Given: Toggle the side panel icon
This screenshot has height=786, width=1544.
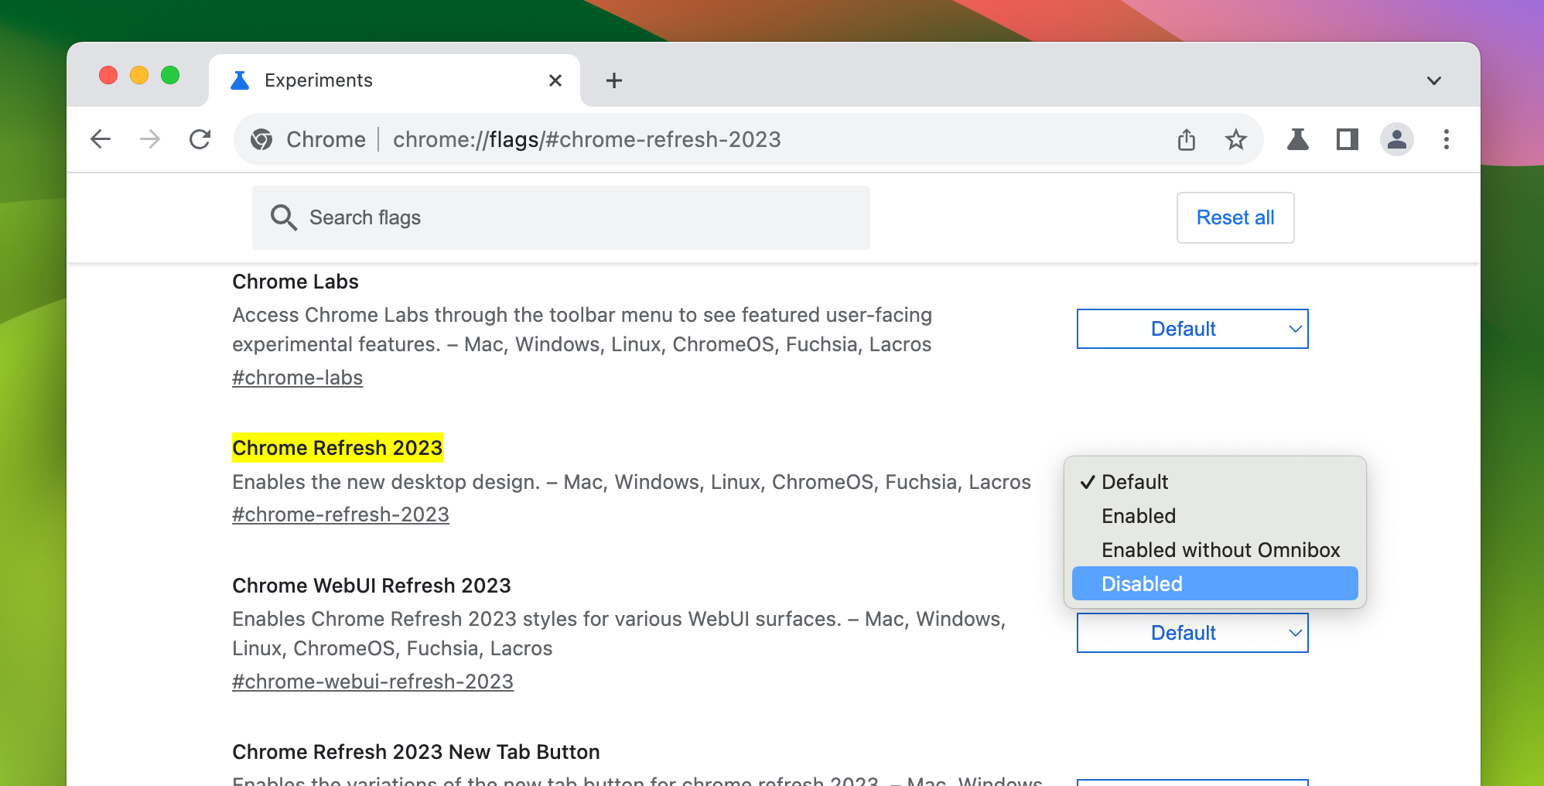Looking at the screenshot, I should click(1347, 140).
